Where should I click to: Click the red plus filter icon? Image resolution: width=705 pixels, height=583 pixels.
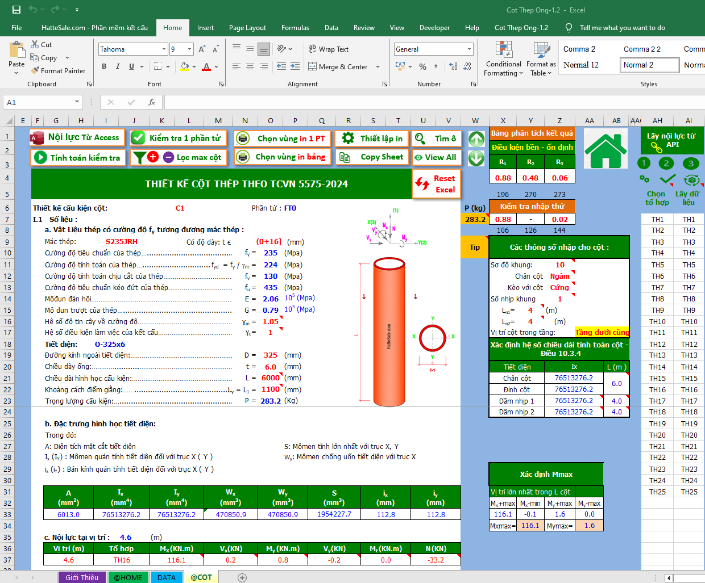click(153, 157)
